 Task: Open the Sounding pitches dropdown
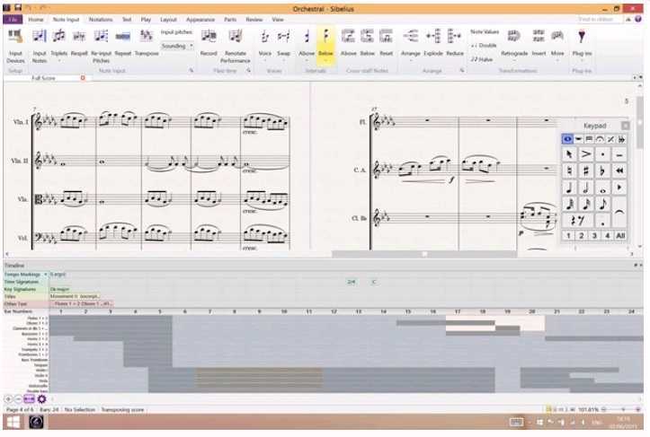(x=177, y=45)
